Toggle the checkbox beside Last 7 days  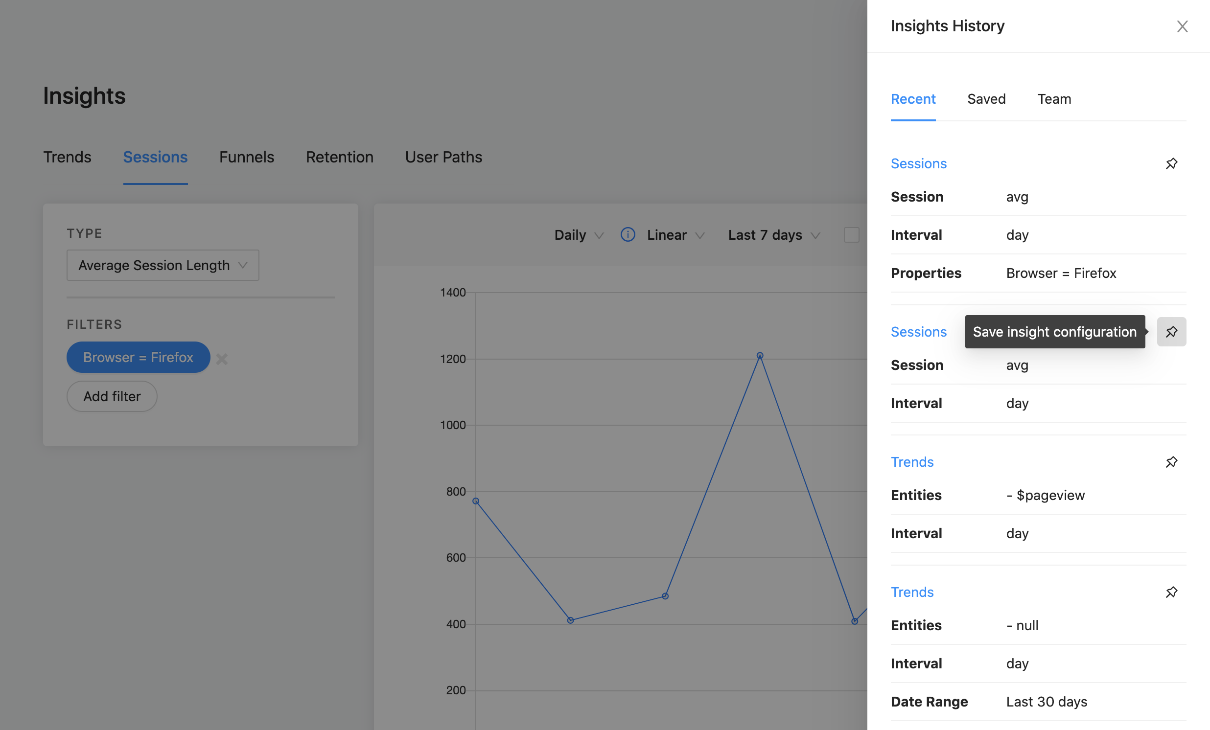852,235
